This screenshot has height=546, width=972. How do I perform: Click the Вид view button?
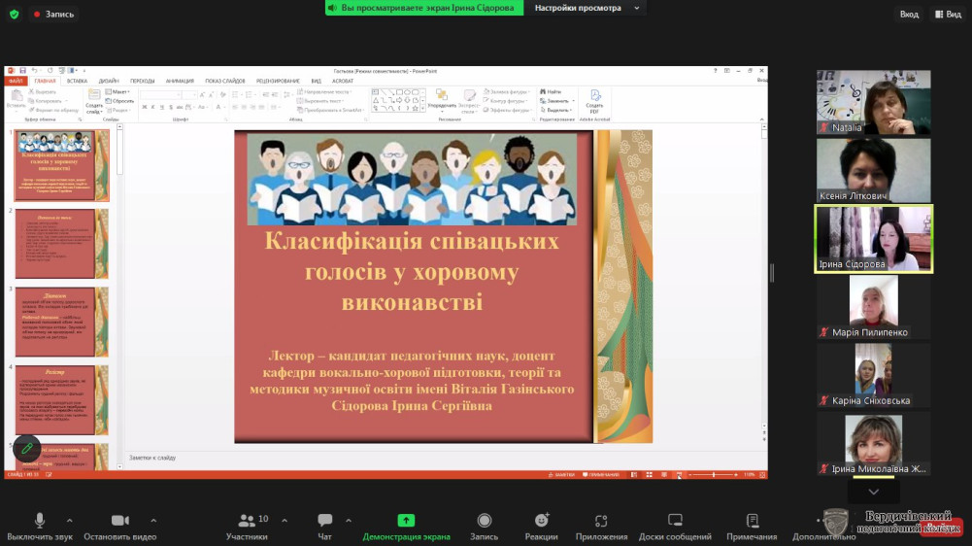tap(947, 15)
